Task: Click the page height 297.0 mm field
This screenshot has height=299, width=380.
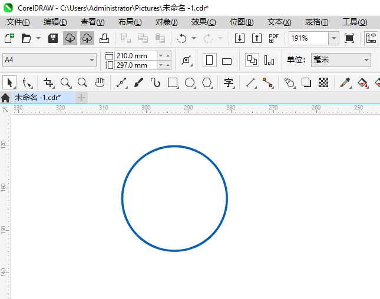Action: (136, 65)
